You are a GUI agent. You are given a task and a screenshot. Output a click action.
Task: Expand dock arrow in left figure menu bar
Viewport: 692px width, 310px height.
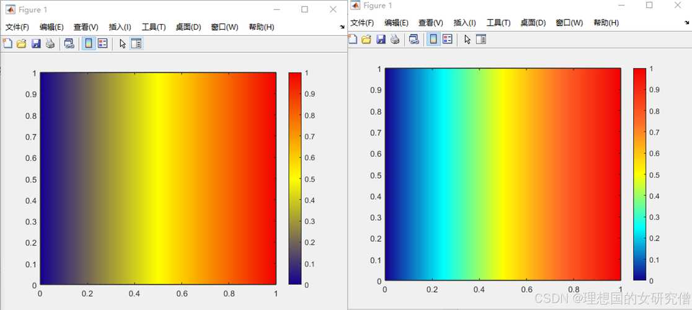[342, 27]
